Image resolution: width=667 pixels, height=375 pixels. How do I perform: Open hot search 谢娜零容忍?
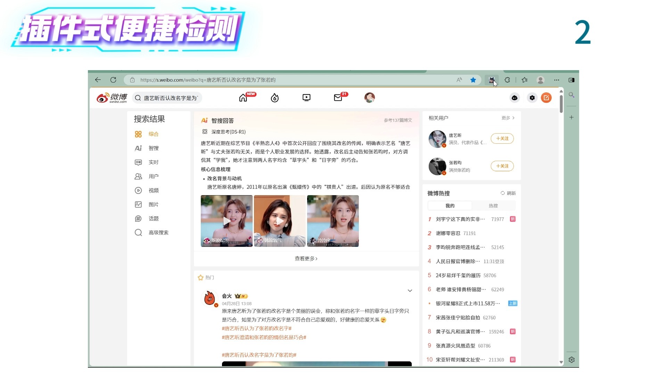[448, 233]
